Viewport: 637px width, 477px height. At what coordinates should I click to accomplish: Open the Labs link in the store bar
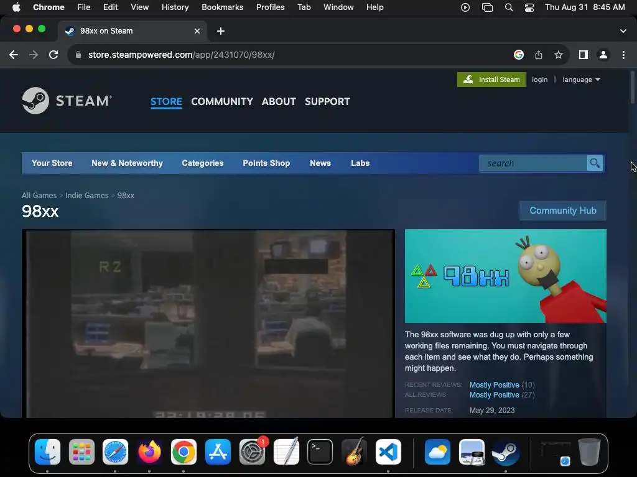360,163
